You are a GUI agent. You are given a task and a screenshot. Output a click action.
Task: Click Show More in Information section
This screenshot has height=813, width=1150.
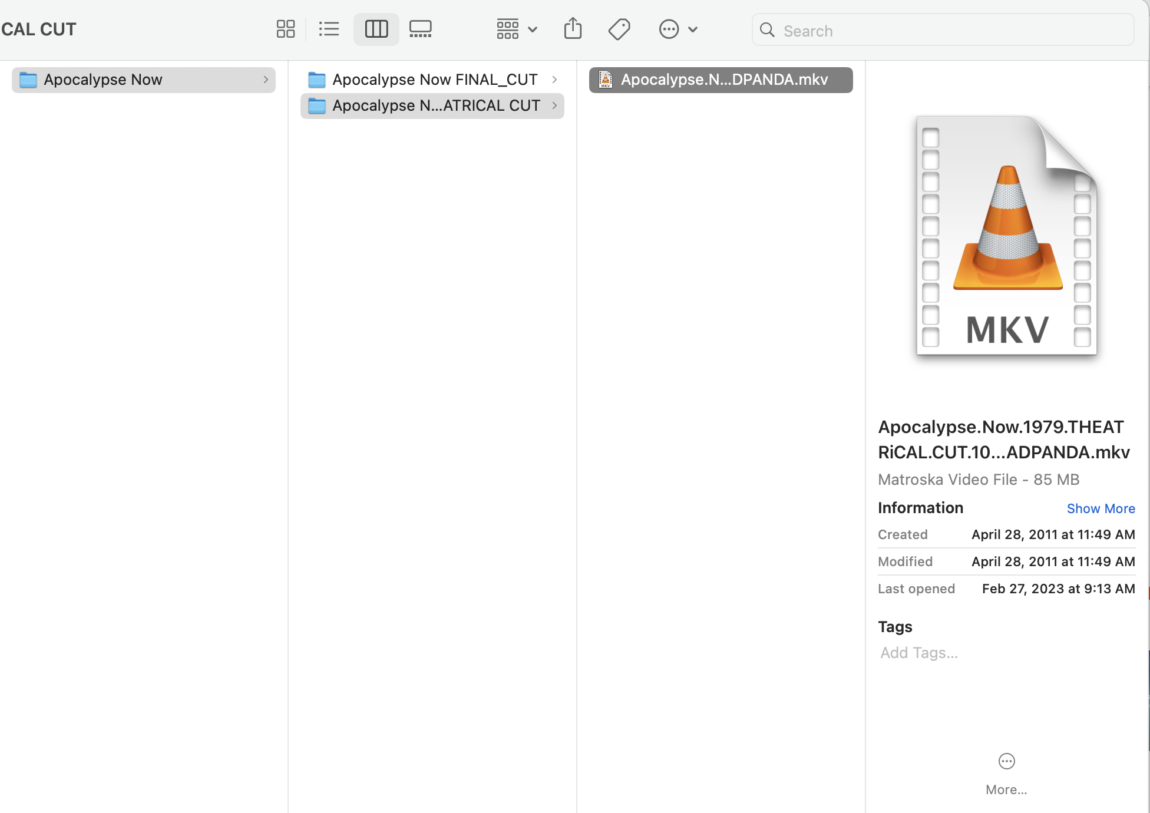(1101, 508)
